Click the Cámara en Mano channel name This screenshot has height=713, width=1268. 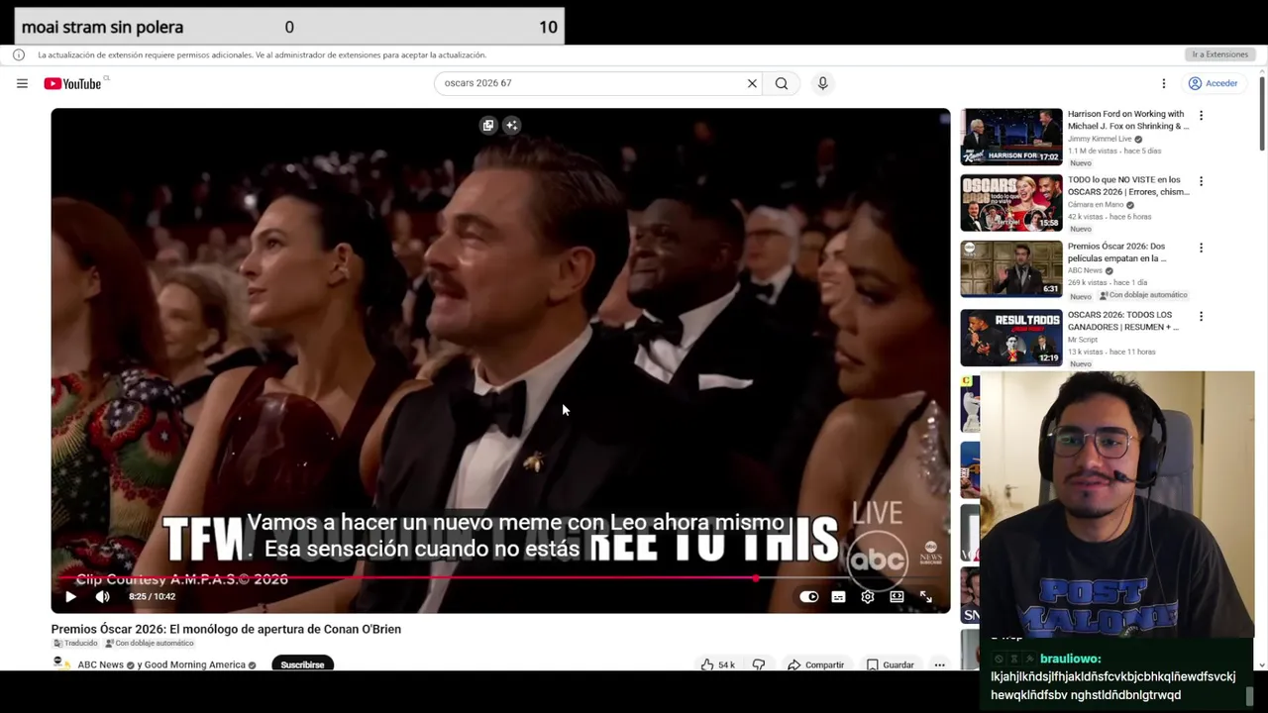pyautogui.click(x=1096, y=205)
